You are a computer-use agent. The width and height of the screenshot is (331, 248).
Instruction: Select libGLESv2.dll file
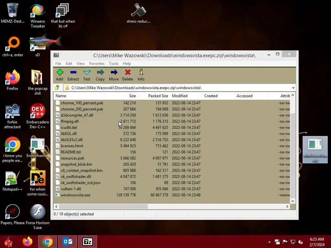point(71,139)
